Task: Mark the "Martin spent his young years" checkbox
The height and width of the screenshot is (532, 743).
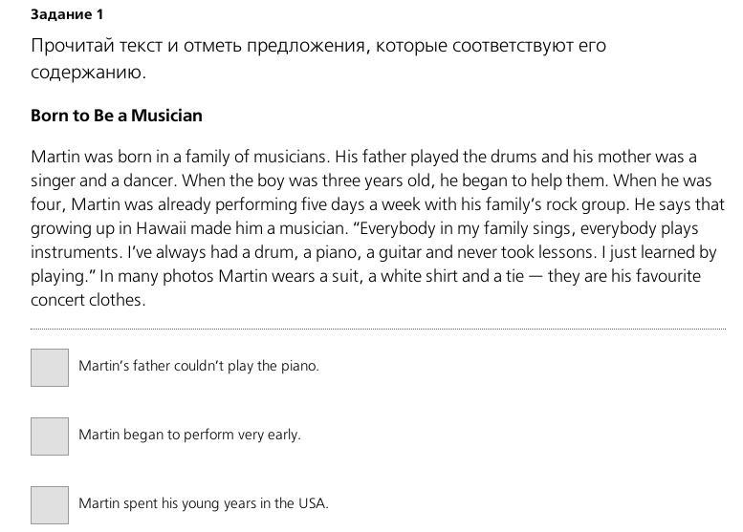Action: tap(50, 505)
